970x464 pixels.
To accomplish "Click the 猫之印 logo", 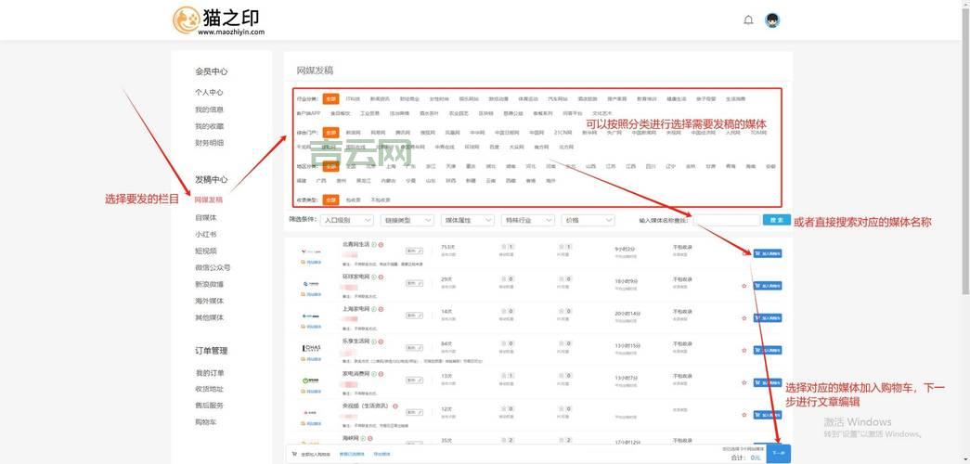I will (217, 20).
